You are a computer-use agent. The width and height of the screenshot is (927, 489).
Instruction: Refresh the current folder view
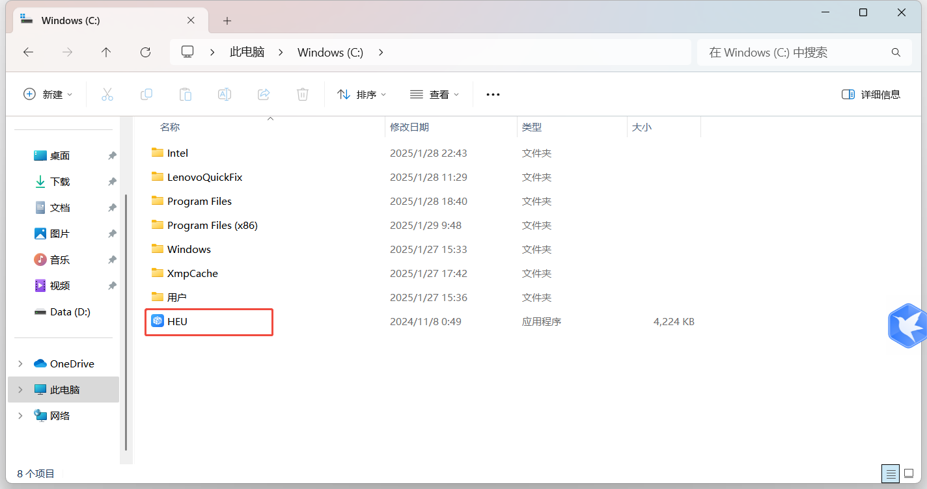click(146, 53)
